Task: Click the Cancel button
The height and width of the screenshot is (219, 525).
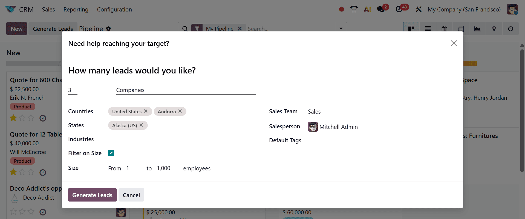Action: pos(131,195)
